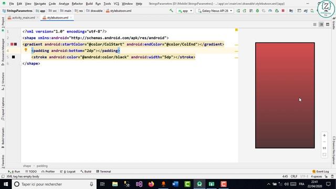336x189 pixels.
Task: Open the Galaxy Nexus API 26 device dropdown
Action: (x=215, y=10)
